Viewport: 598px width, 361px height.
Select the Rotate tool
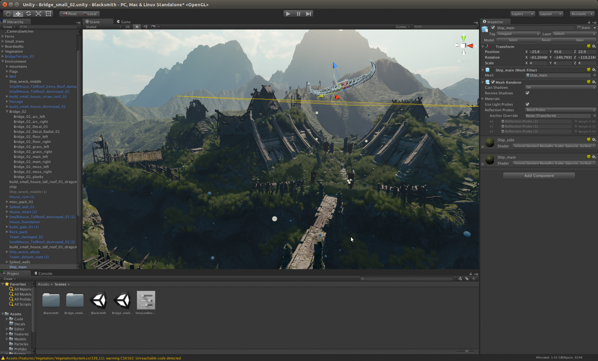28,13
